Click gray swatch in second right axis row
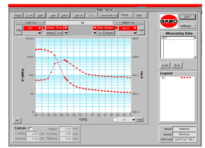The height and width of the screenshot is (148, 205). (116, 33)
